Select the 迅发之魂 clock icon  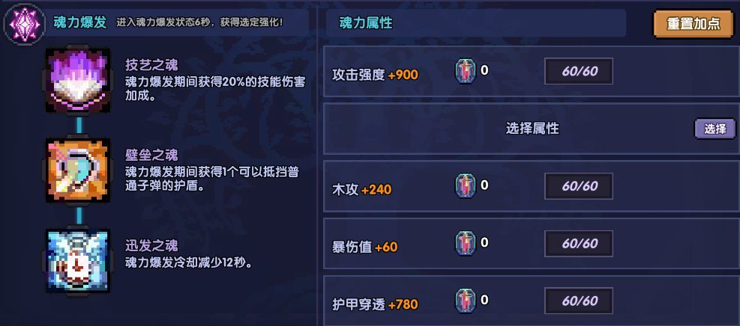pos(79,261)
